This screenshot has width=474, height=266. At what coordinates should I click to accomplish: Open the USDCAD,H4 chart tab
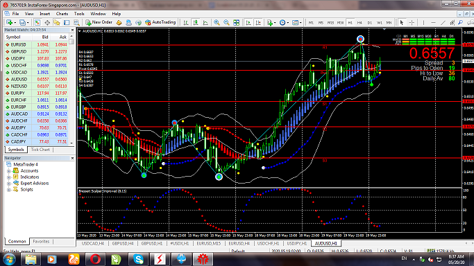tap(93, 243)
